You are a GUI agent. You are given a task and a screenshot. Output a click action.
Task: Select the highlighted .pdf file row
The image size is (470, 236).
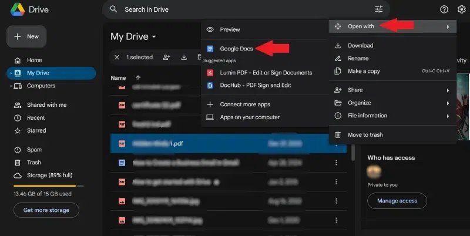pos(229,143)
